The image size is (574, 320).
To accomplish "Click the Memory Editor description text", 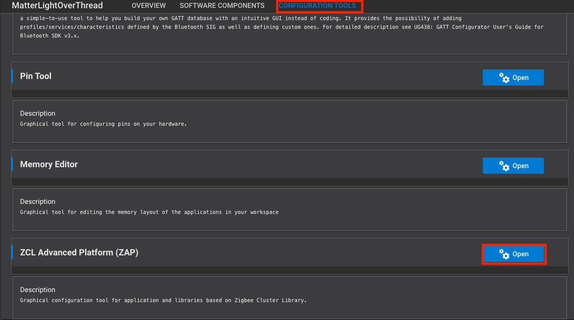I will pos(149,212).
